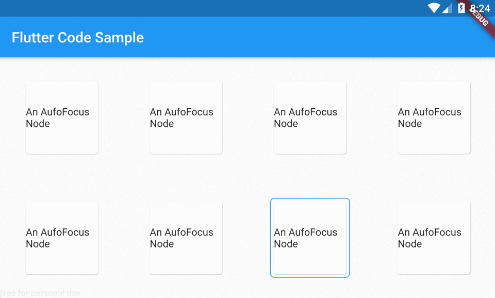Click the Flutter Code Sample title
Image resolution: width=495 pixels, height=298 pixels.
pos(78,37)
